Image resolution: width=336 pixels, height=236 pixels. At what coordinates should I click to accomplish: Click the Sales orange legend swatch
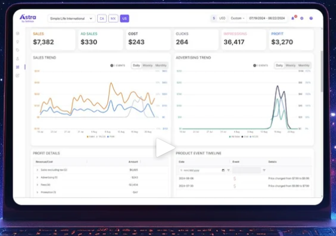click(x=87, y=137)
